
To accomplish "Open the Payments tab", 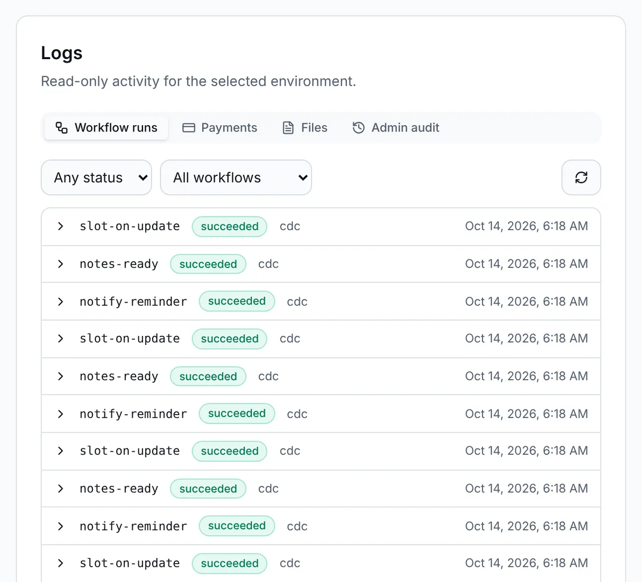I will tap(220, 128).
